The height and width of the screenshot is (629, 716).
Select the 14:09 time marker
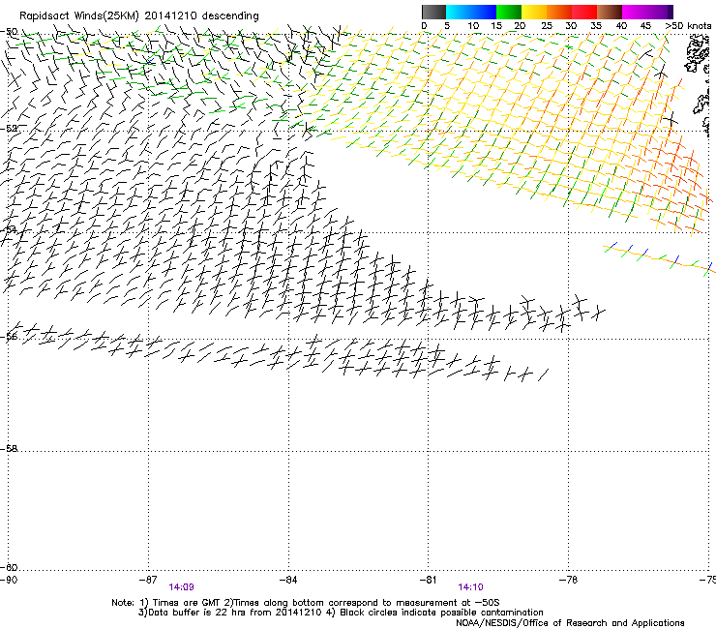(x=181, y=587)
